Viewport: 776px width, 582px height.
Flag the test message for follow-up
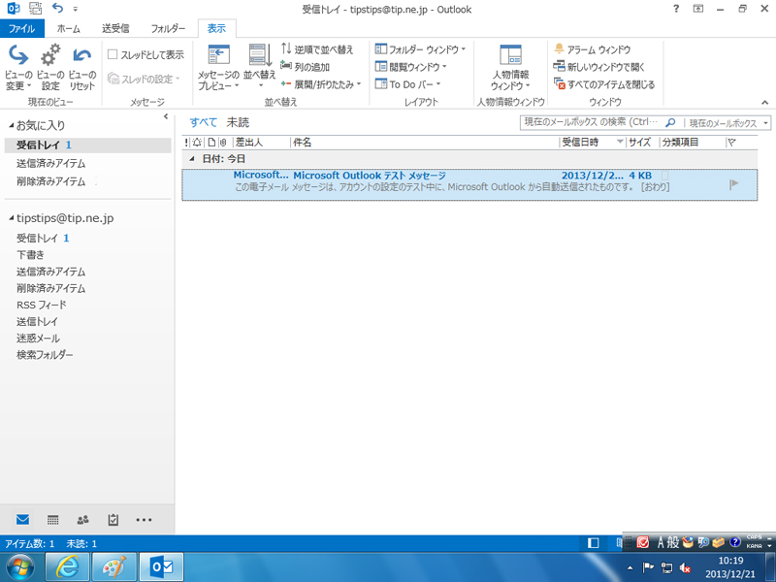tap(734, 184)
